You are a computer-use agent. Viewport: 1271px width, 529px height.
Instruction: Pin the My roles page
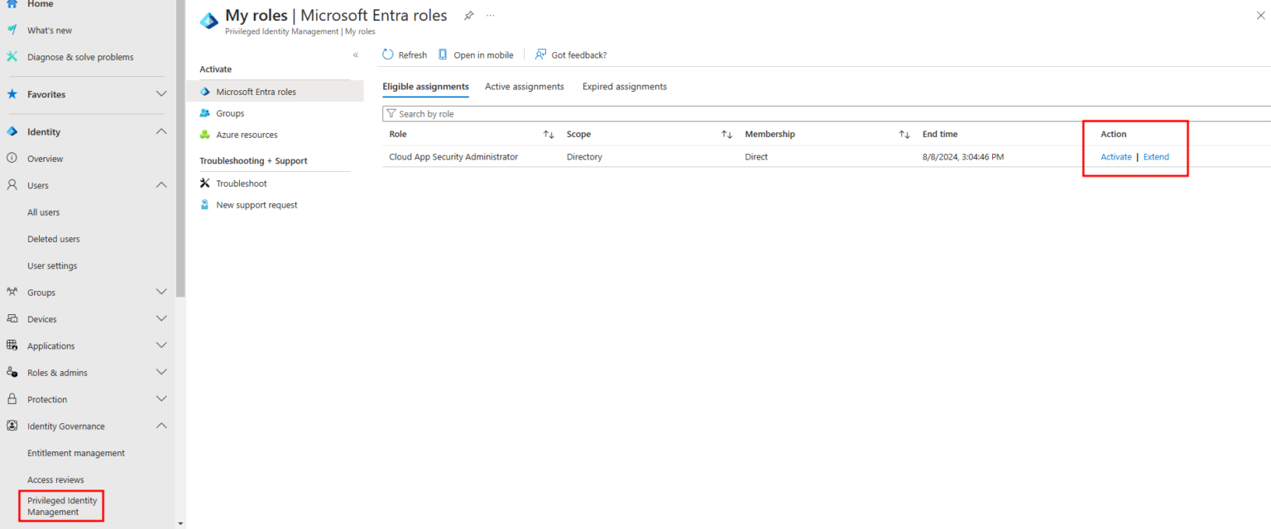click(x=468, y=15)
